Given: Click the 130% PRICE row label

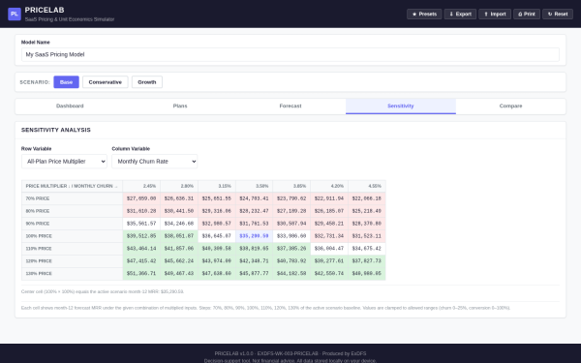Looking at the screenshot, I should 73,274.
